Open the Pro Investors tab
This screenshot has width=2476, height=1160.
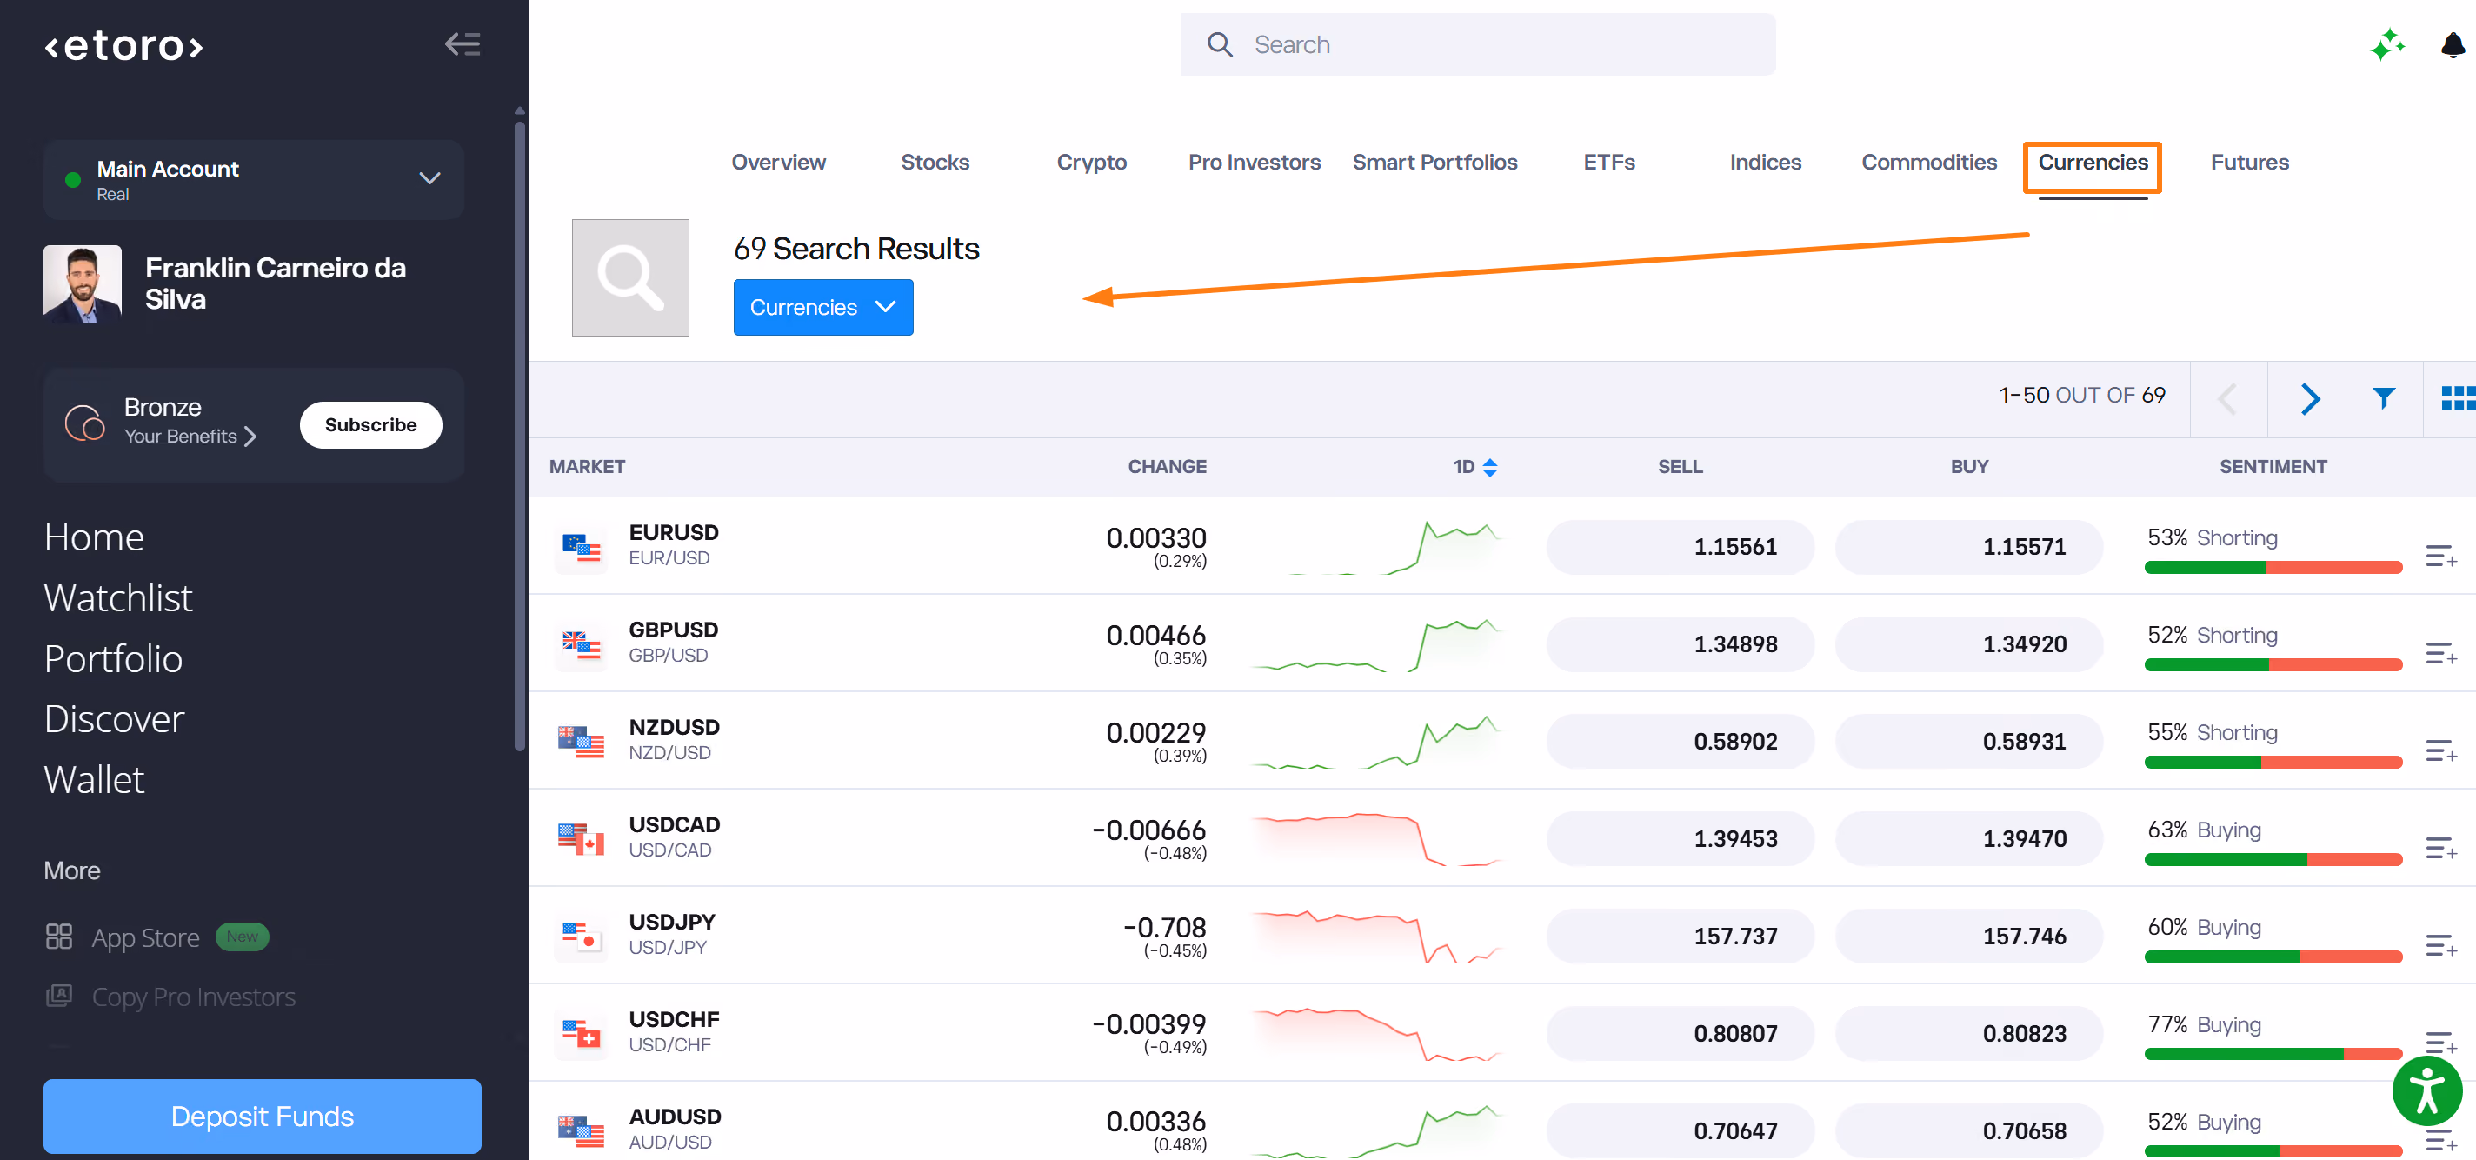pos(1254,163)
